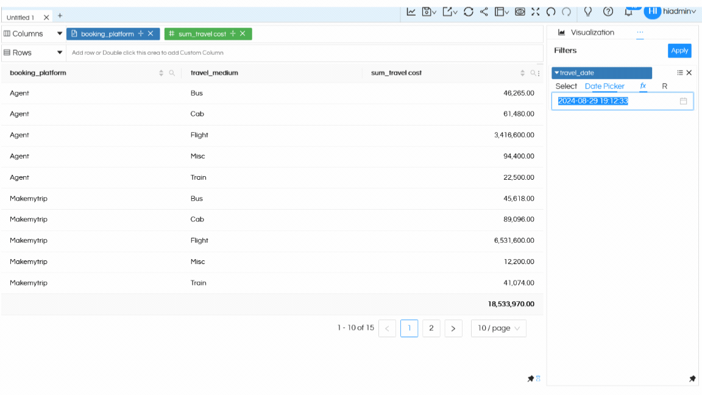Click plus on booking_platform pill
Screen dimensions: 702x395
tap(141, 34)
